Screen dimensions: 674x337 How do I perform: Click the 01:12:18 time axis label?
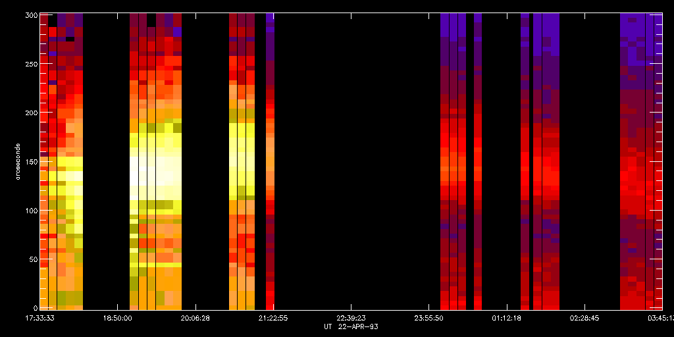click(507, 319)
